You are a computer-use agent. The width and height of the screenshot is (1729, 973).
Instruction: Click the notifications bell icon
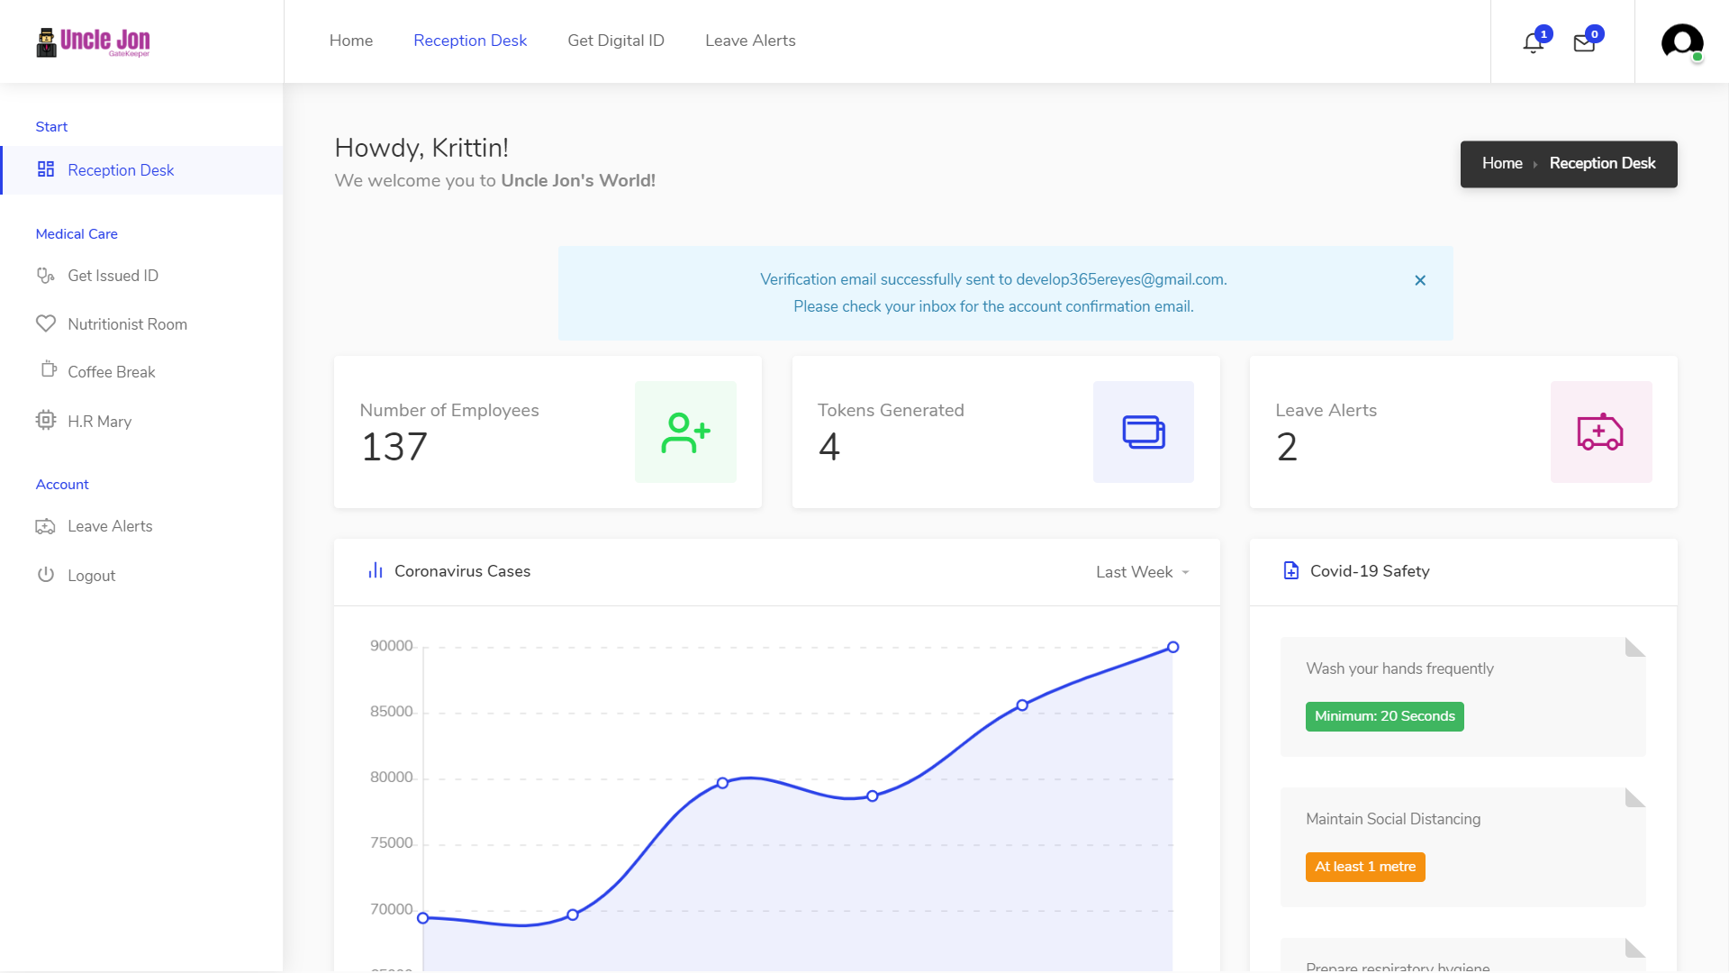pos(1533,42)
